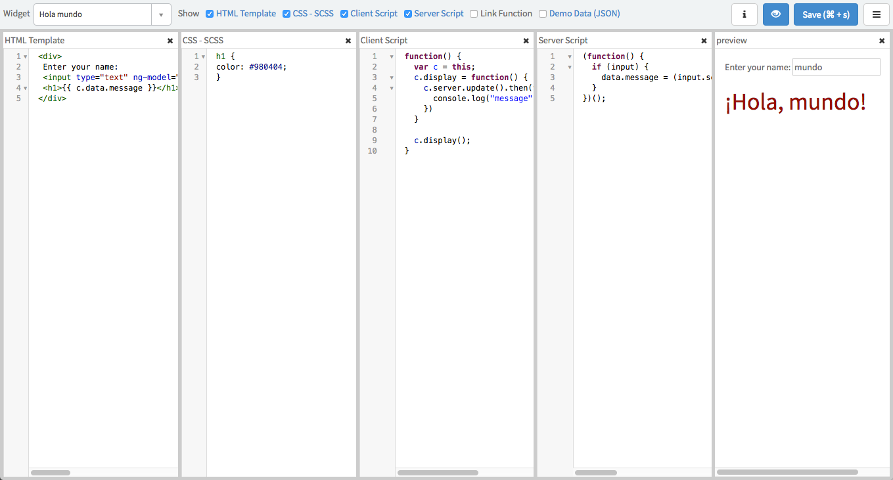
Task: Uncheck the HTML Template checkbox
Action: [x=210, y=14]
